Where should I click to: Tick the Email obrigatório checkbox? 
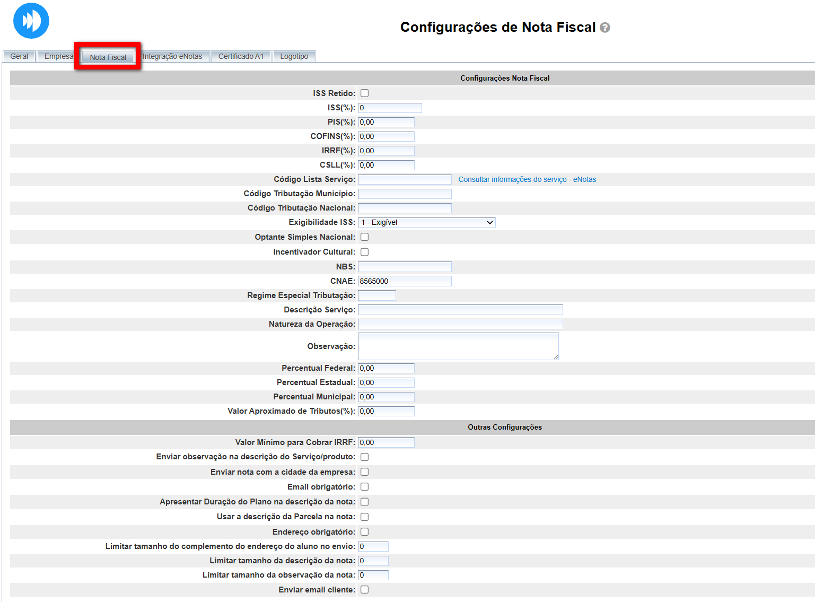tap(364, 487)
